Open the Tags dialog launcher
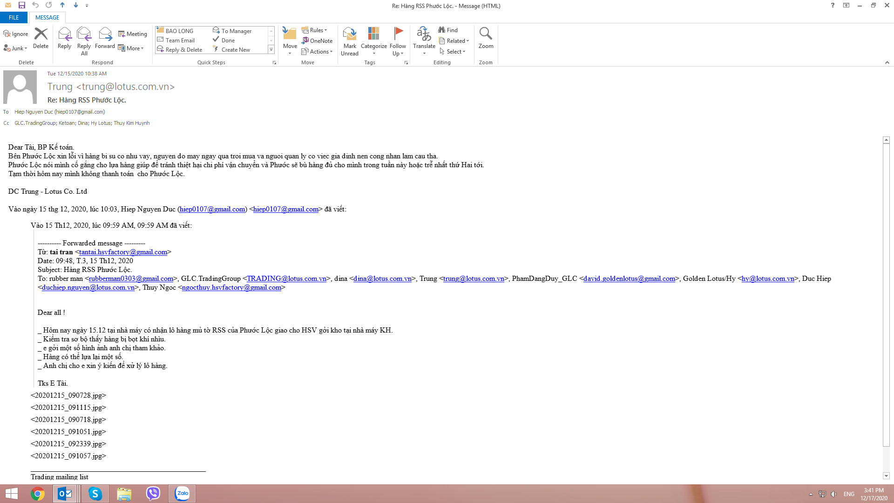The image size is (894, 503). (x=406, y=62)
